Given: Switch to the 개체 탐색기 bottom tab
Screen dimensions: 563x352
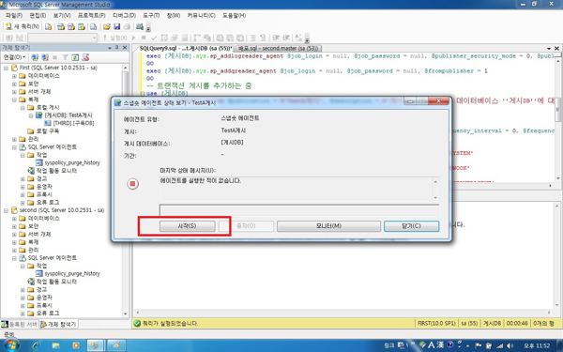Looking at the screenshot, I should tap(58, 324).
